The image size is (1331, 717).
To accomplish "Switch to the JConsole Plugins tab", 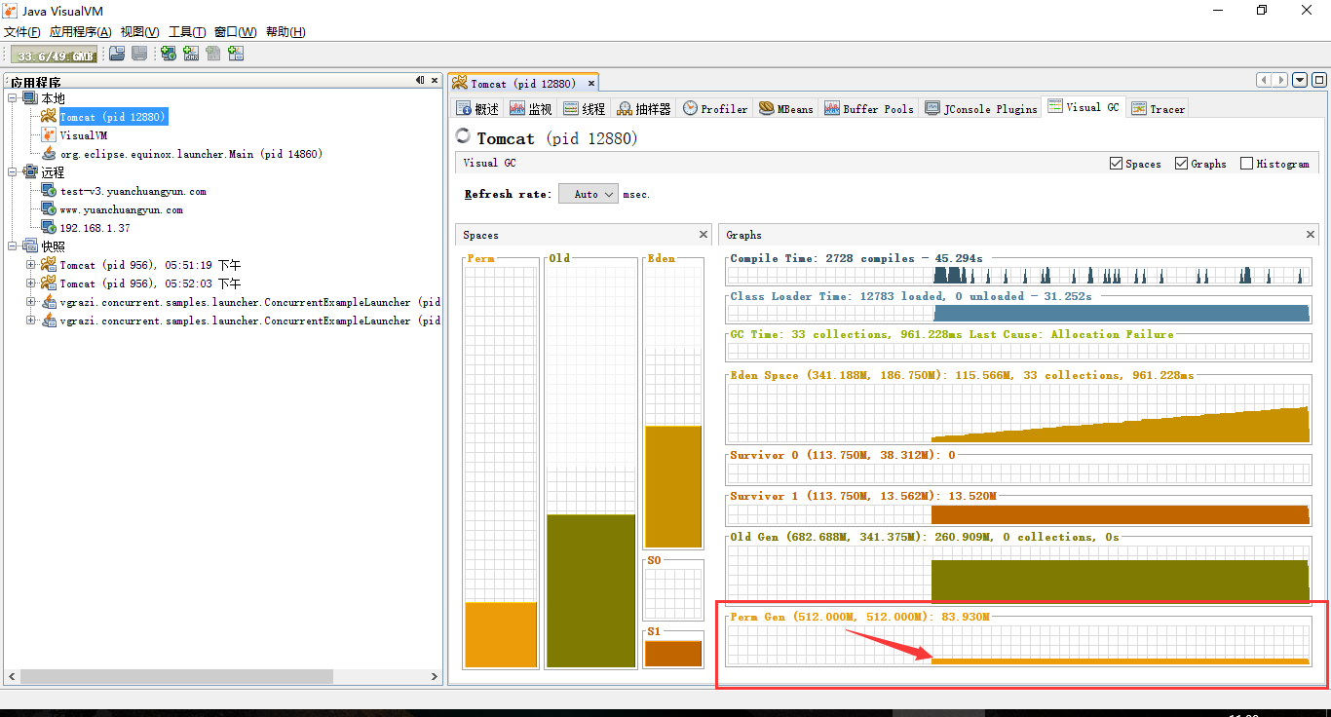I will click(x=980, y=109).
